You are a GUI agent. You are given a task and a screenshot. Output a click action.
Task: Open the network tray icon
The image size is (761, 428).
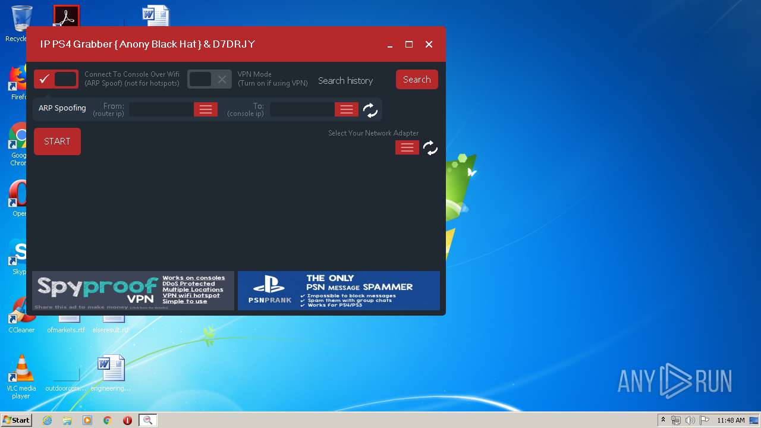tap(676, 420)
